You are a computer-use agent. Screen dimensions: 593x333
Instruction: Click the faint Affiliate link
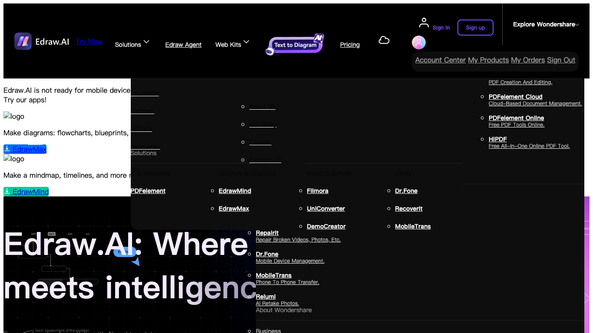tap(142, 128)
